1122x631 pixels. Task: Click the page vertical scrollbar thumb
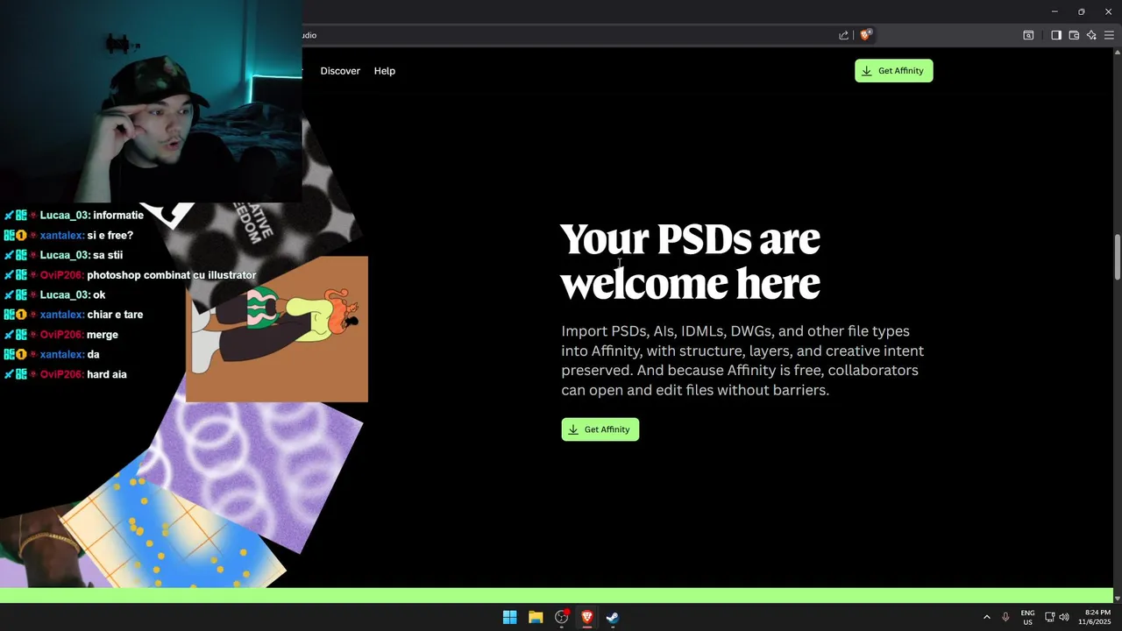(x=1117, y=258)
